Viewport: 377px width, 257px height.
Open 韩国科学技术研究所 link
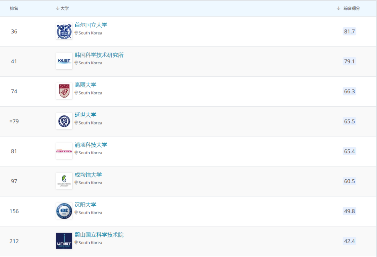[99, 55]
